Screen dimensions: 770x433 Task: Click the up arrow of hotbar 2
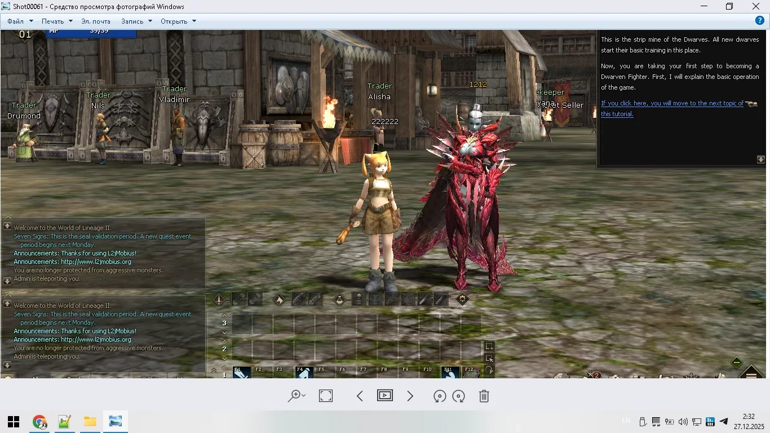click(x=224, y=341)
